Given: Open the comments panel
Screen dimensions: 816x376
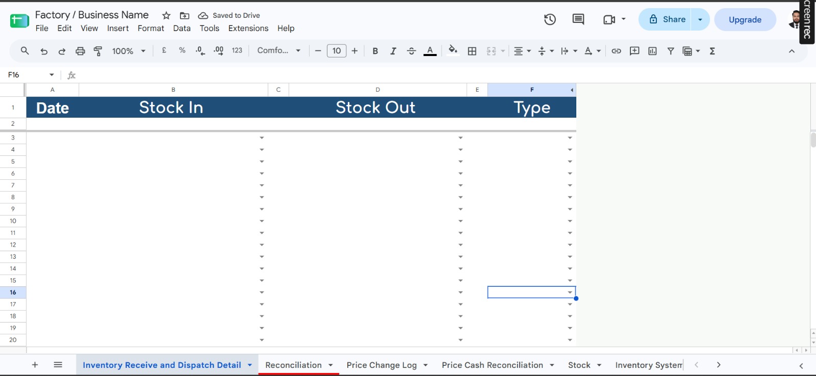Looking at the screenshot, I should [578, 19].
